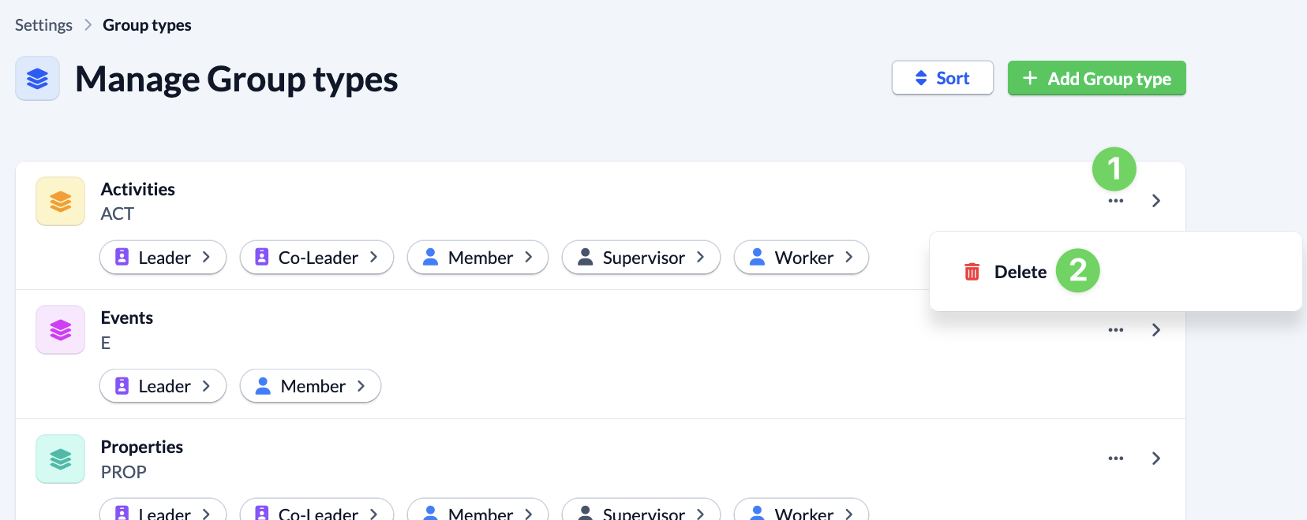Expand the Activities row chevron arrow
1307x520 pixels.
pyautogui.click(x=1156, y=201)
